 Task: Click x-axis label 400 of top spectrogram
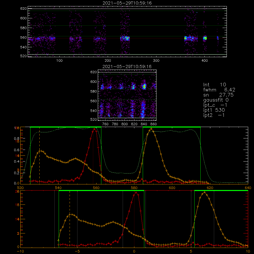[x=204, y=61]
